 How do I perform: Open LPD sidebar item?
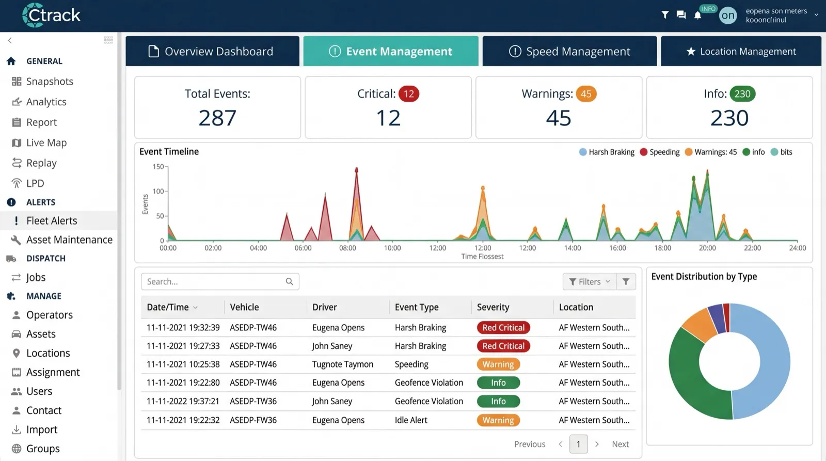(35, 183)
